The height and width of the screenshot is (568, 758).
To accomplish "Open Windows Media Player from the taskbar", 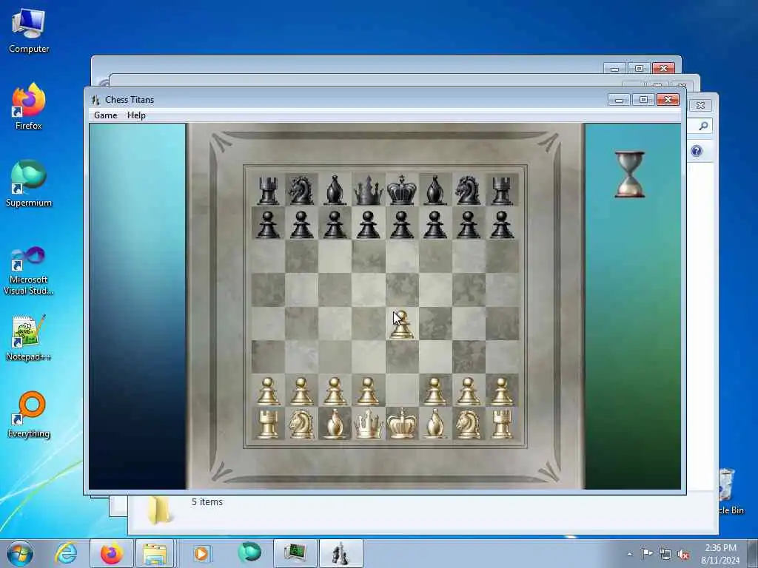I will [x=201, y=553].
